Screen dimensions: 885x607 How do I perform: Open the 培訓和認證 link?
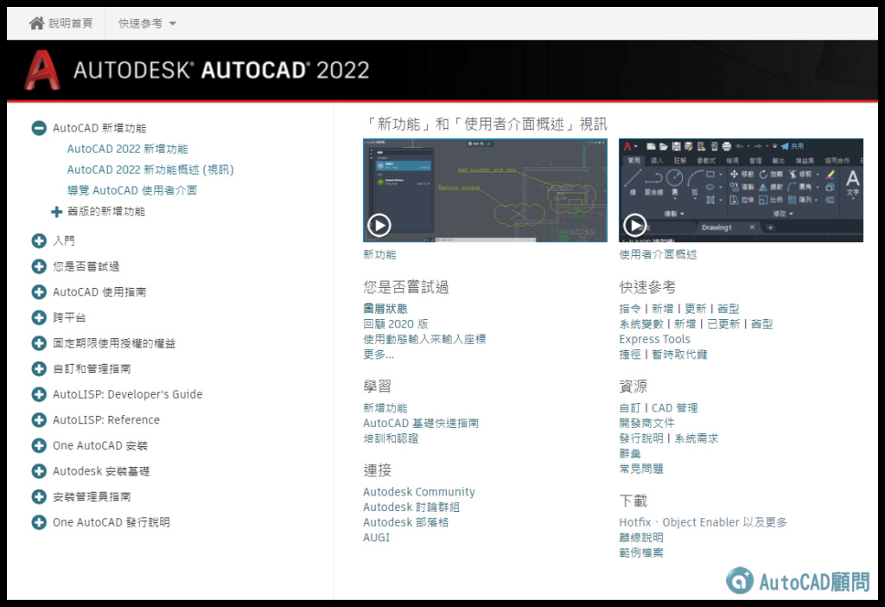click(x=392, y=438)
